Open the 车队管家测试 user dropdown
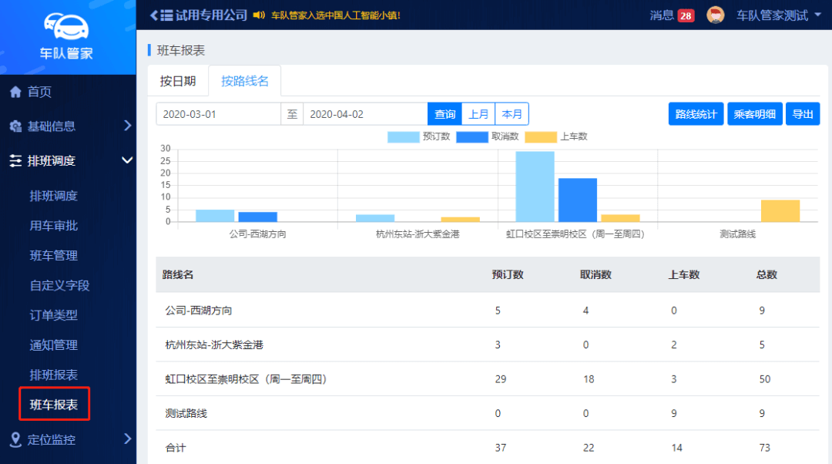This screenshot has height=464, width=832. [x=778, y=15]
